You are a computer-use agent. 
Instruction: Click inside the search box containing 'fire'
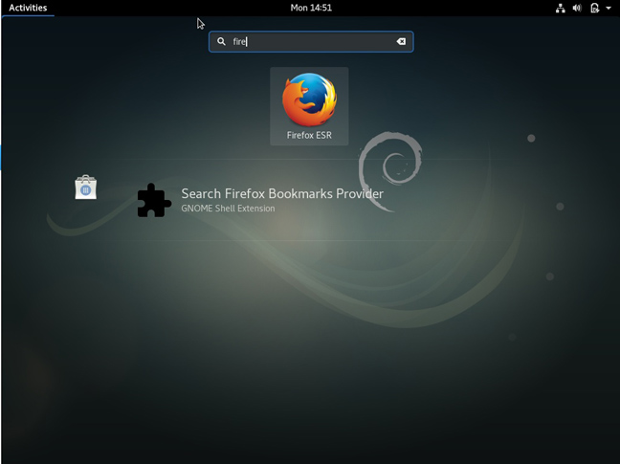point(311,41)
